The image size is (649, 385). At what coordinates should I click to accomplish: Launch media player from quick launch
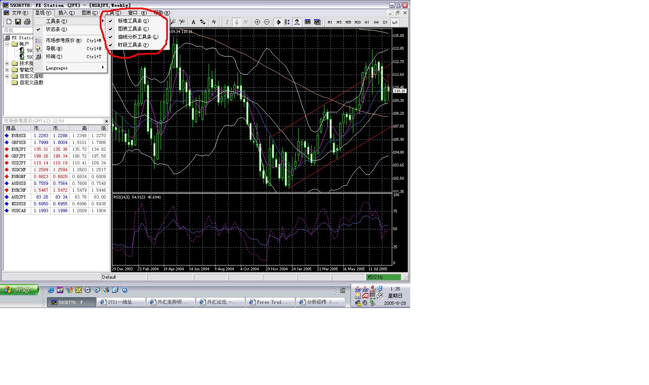point(88,290)
